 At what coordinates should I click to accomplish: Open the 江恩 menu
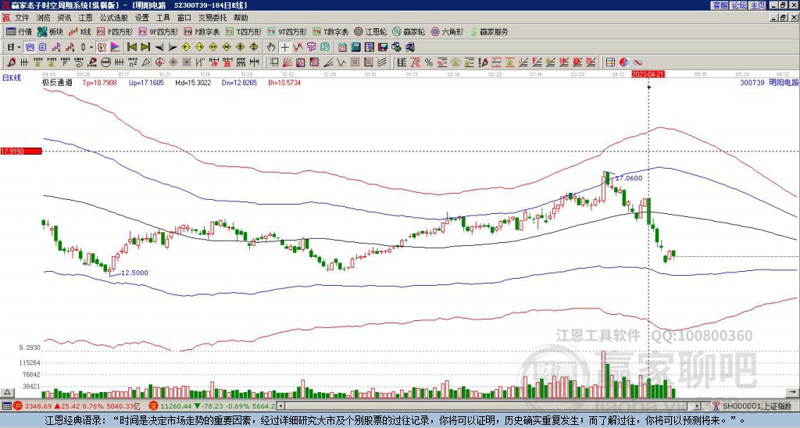click(85, 18)
